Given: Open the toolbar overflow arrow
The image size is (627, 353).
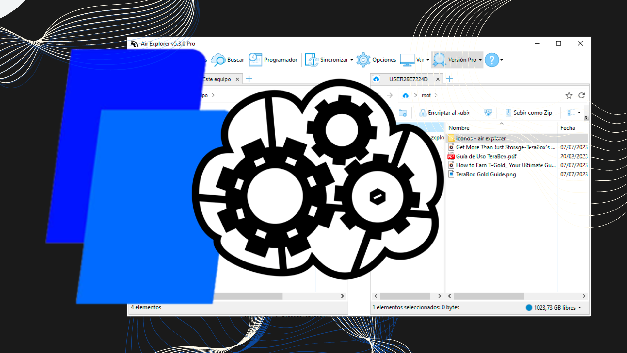Looking at the screenshot, I should [x=586, y=117].
